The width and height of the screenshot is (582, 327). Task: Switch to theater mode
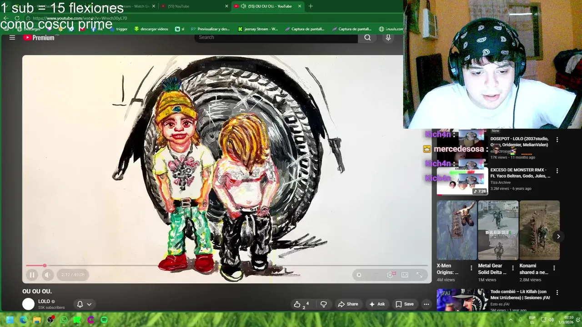click(405, 275)
